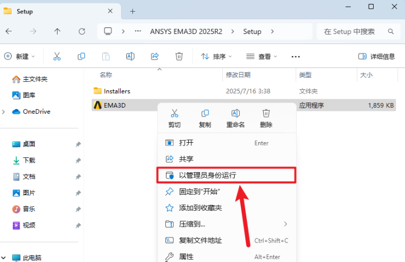The image size is (405, 262).
Task: Open the toolbar See more ellipsis menu
Action: (x=296, y=56)
